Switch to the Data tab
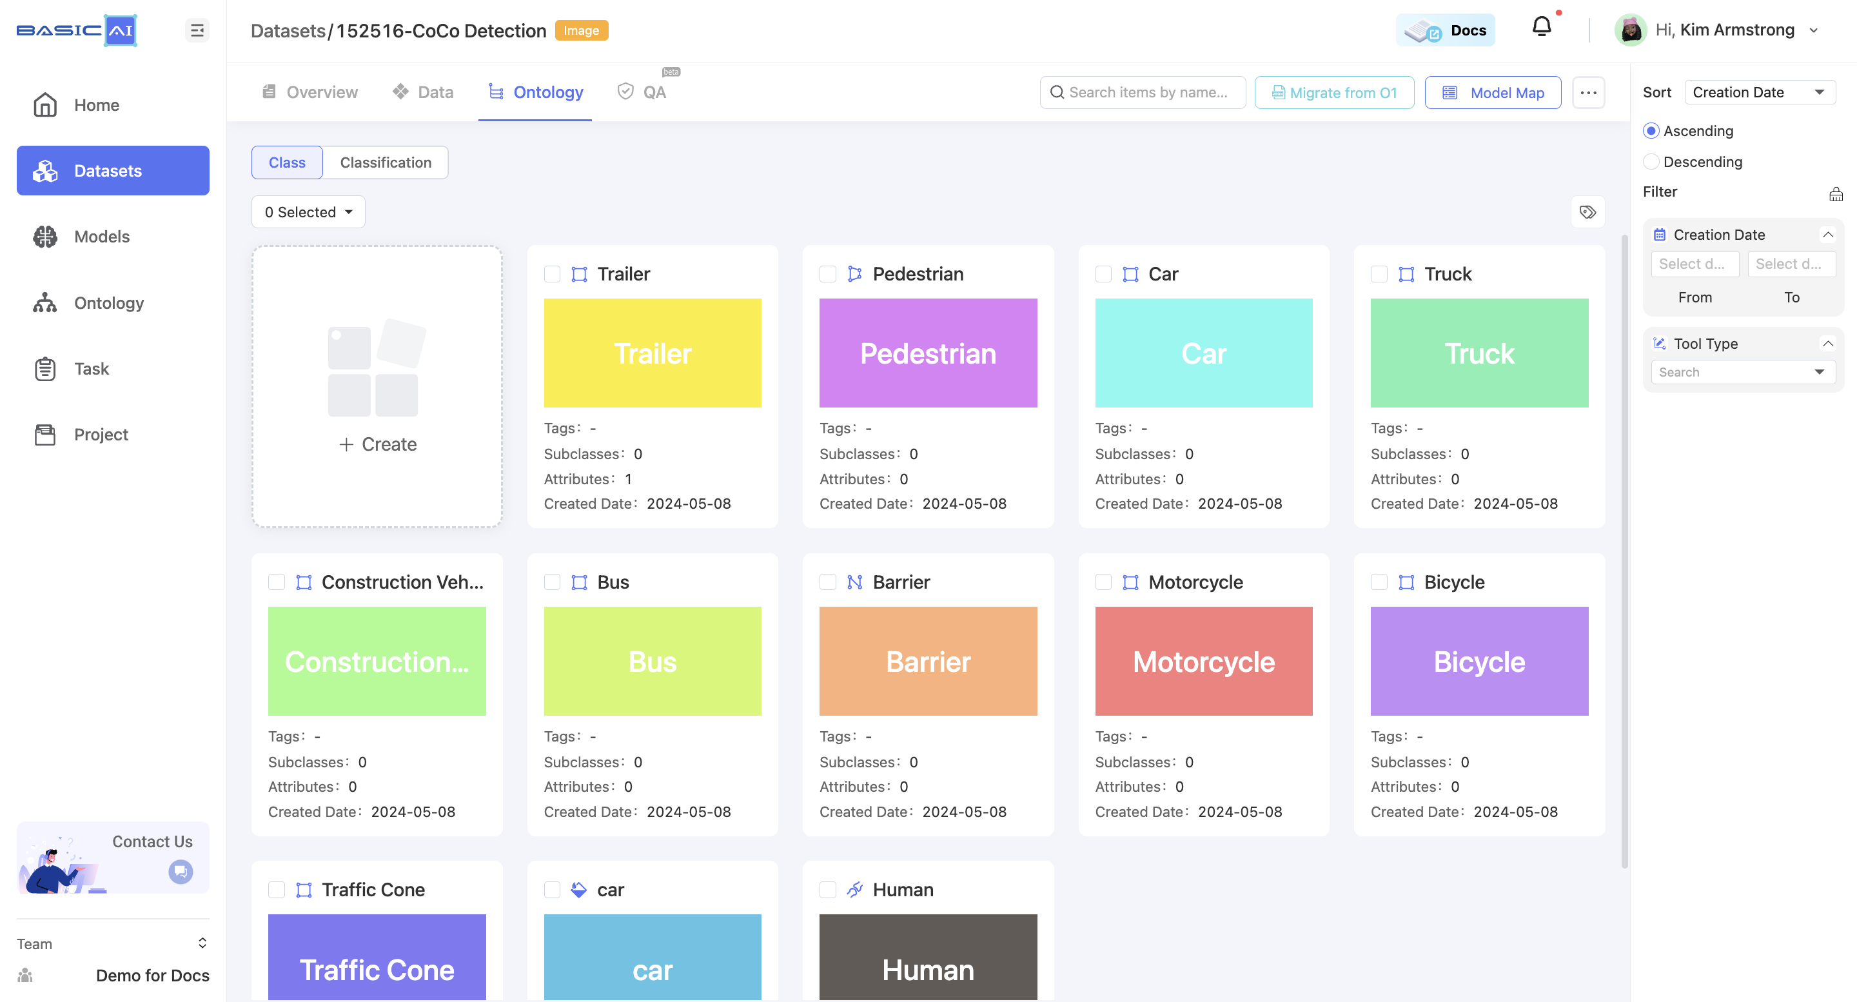The width and height of the screenshot is (1857, 1002). pyautogui.click(x=422, y=92)
